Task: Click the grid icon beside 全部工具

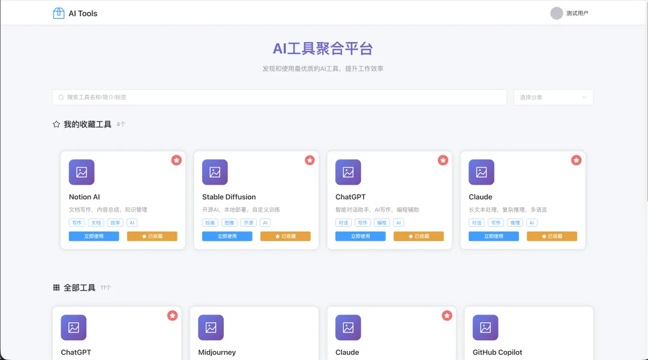Action: 56,287
